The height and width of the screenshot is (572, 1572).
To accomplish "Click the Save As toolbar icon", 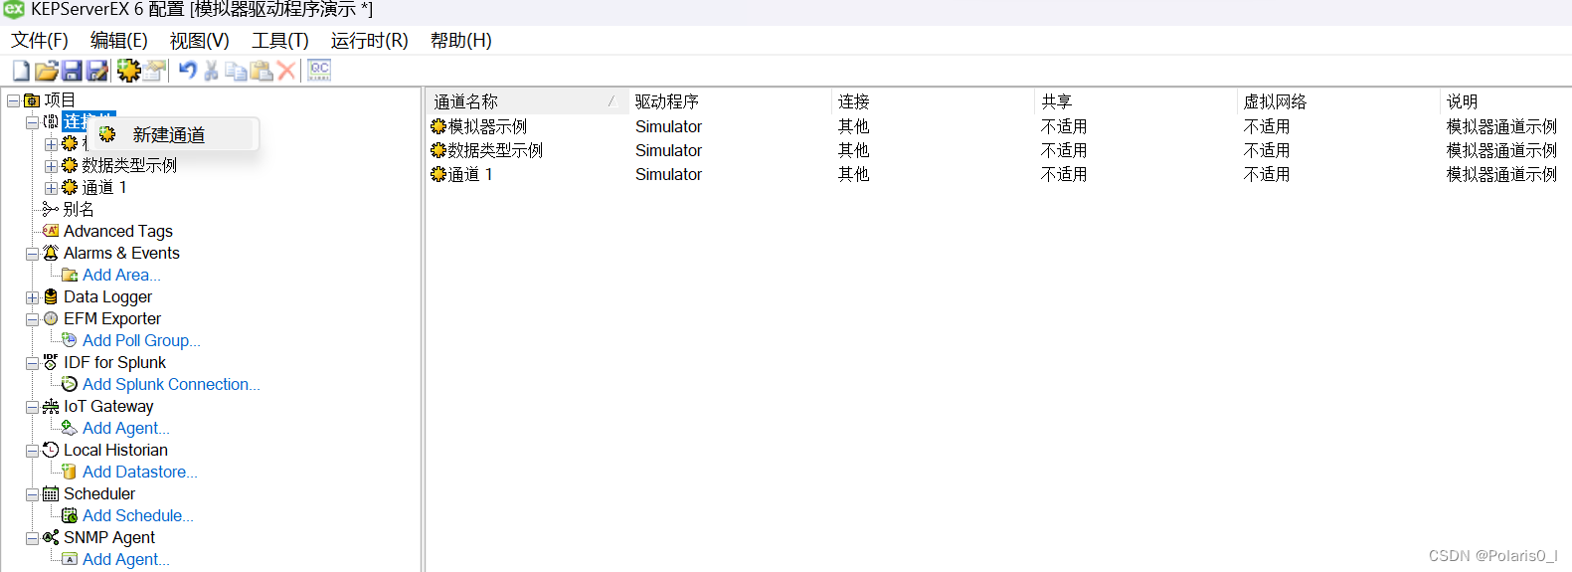I will (x=97, y=71).
